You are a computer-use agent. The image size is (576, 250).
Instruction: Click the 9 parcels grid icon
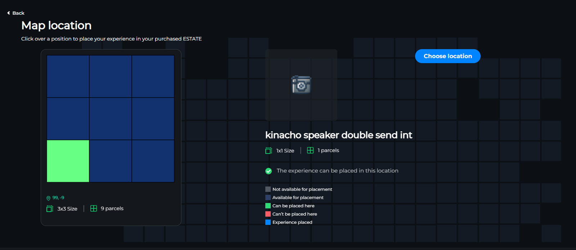(94, 208)
